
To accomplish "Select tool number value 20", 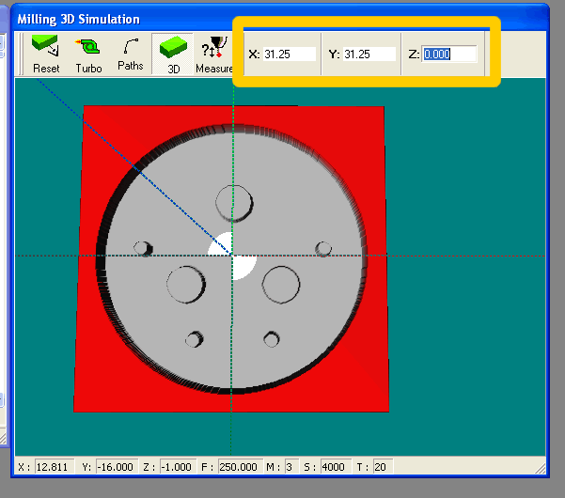I will tap(383, 467).
